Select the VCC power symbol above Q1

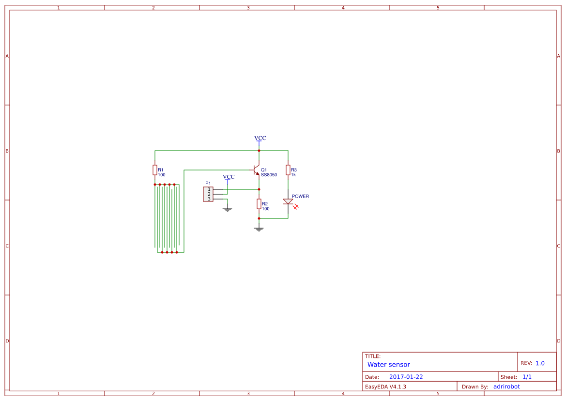[260, 138]
